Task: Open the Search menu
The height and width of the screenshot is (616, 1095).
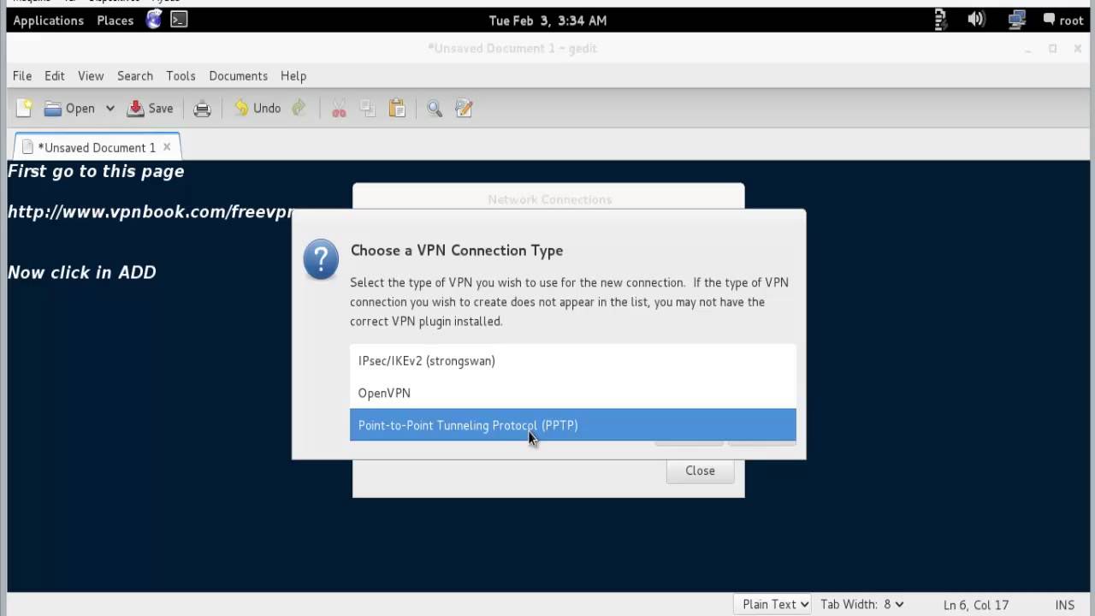Action: (x=135, y=76)
